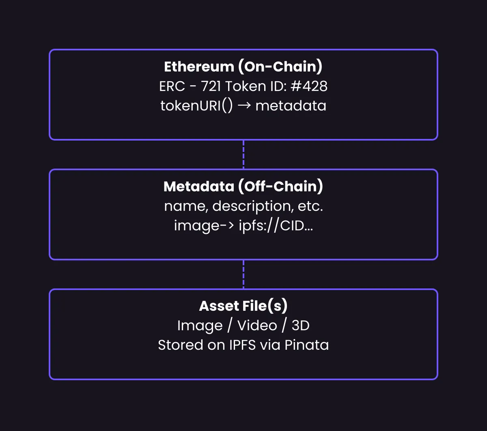Click the "name, description, etc." line
Image resolution: width=487 pixels, height=431 pixels.
[243, 206]
